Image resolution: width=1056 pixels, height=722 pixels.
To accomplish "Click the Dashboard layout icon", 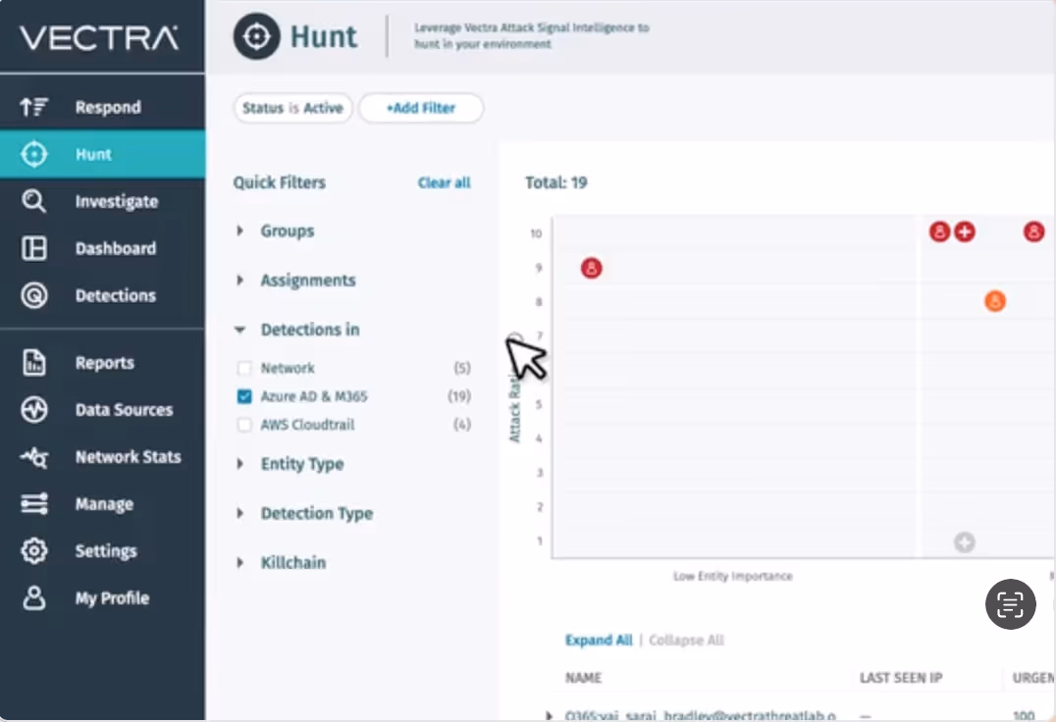I will pyautogui.click(x=33, y=248).
